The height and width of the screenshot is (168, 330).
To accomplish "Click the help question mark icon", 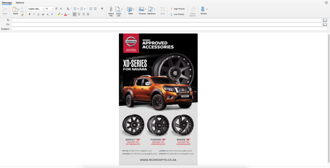I will (x=326, y=3).
